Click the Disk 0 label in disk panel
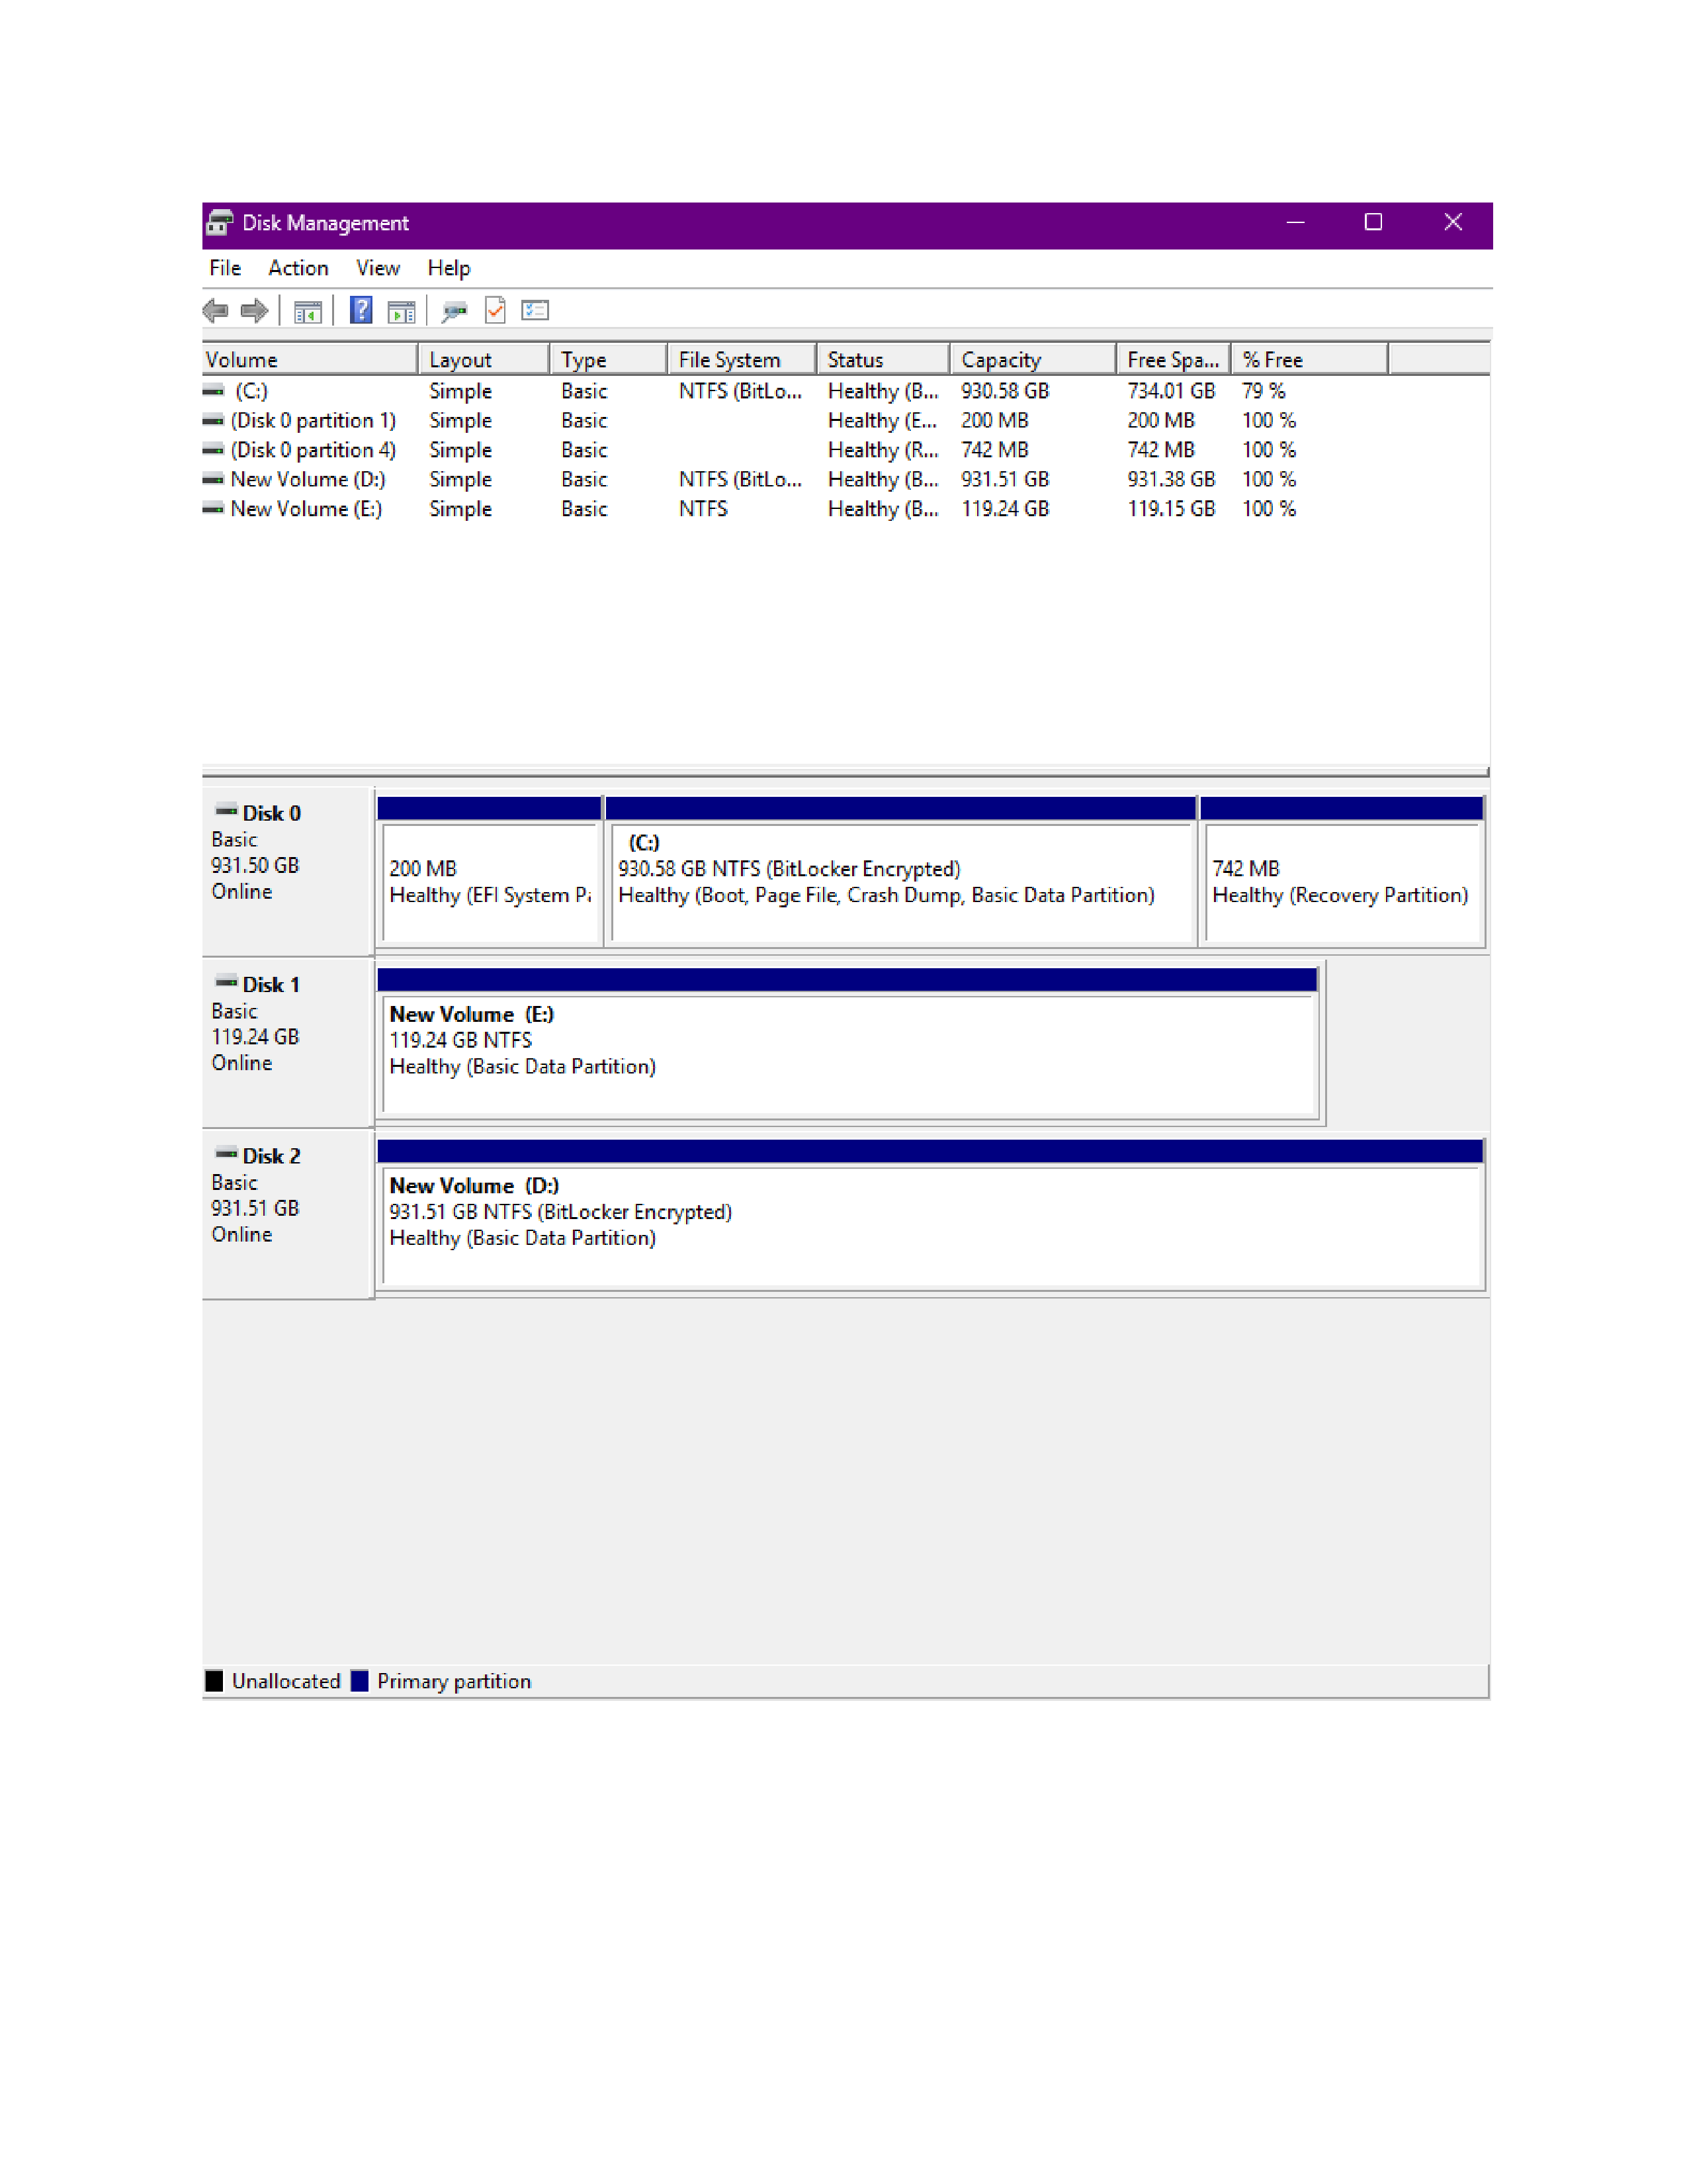The height and width of the screenshot is (2184, 1687). tap(271, 814)
